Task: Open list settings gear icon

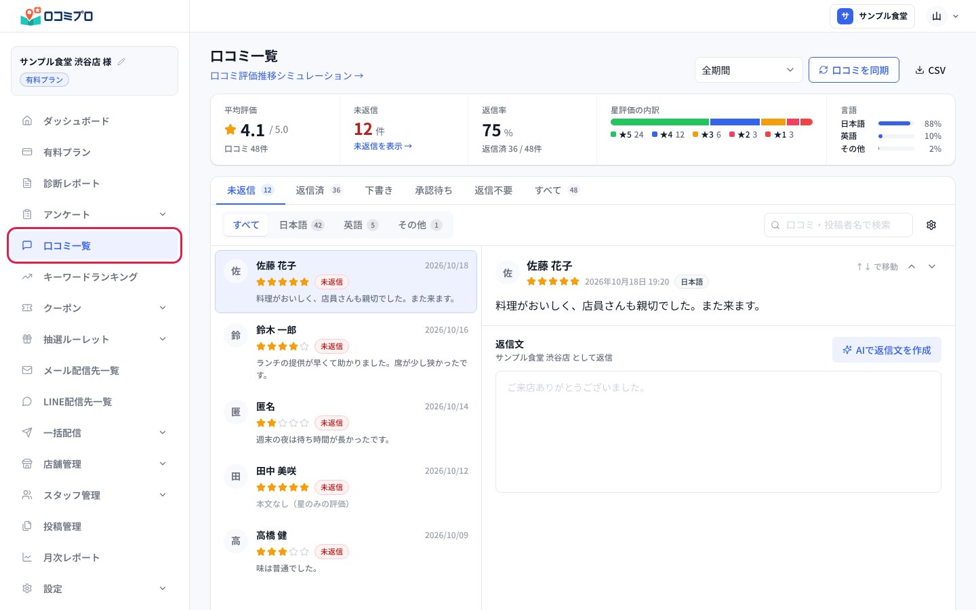Action: click(931, 225)
